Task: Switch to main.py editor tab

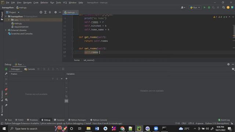Action: coord(70,12)
